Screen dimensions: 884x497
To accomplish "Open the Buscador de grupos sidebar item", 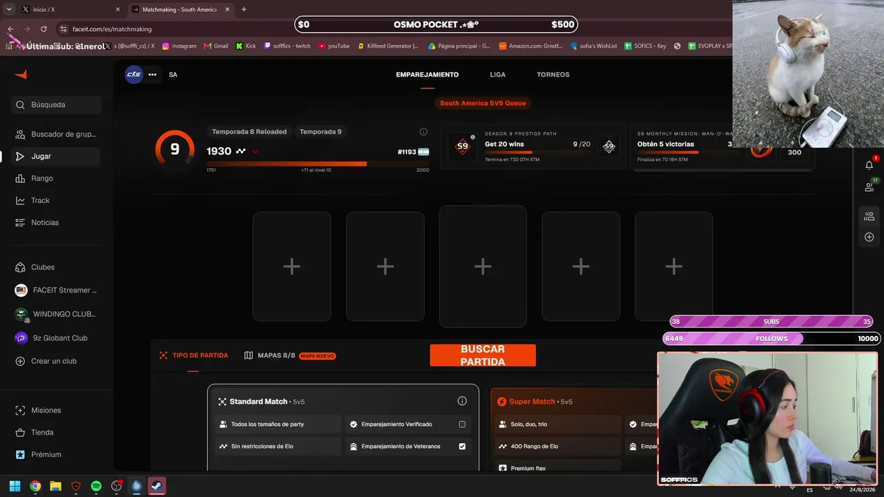I will [x=56, y=134].
